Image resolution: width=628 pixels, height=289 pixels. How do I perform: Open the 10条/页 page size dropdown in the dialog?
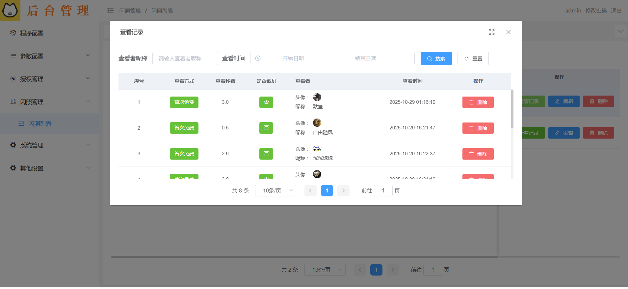click(275, 191)
